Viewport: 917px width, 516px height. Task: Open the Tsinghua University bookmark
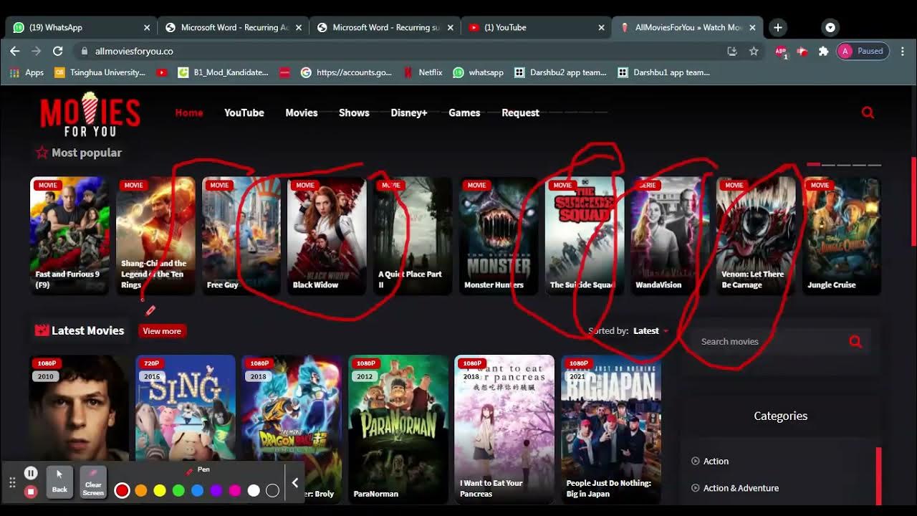pos(100,72)
